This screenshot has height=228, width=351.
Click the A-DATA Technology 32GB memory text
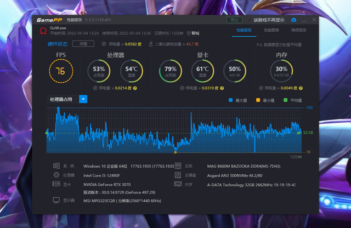[251, 185]
